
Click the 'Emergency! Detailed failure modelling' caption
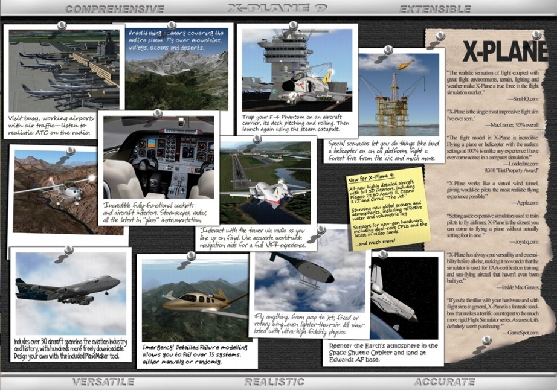pyautogui.click(x=195, y=354)
